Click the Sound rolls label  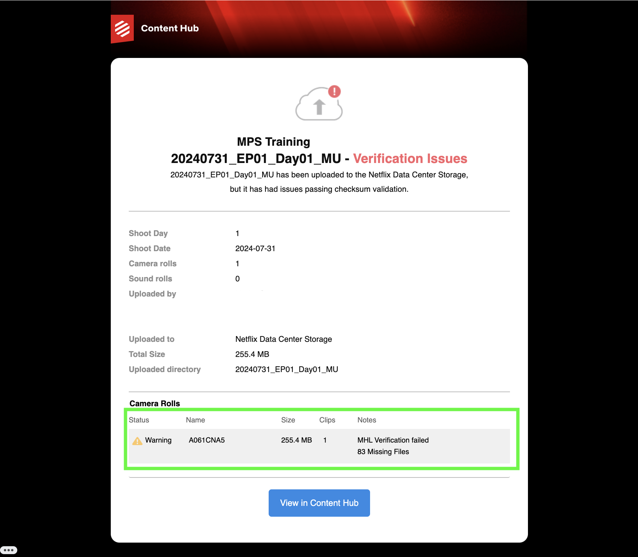tap(150, 279)
